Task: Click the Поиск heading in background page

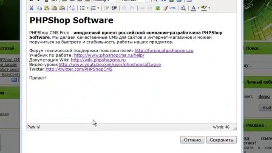Action: [x=252, y=48]
